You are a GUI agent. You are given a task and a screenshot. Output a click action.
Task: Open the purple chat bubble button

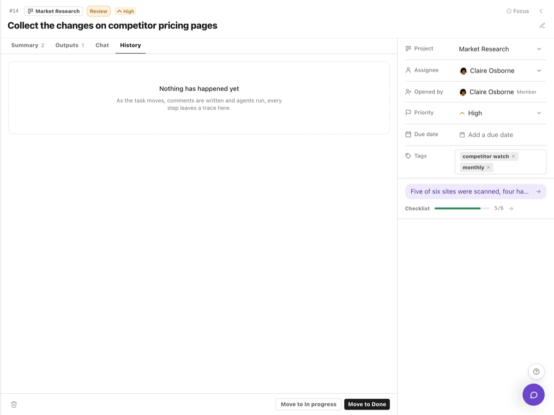click(x=534, y=395)
